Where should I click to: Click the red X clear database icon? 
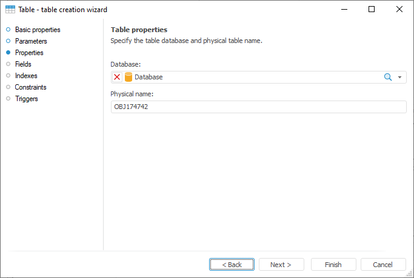click(117, 78)
